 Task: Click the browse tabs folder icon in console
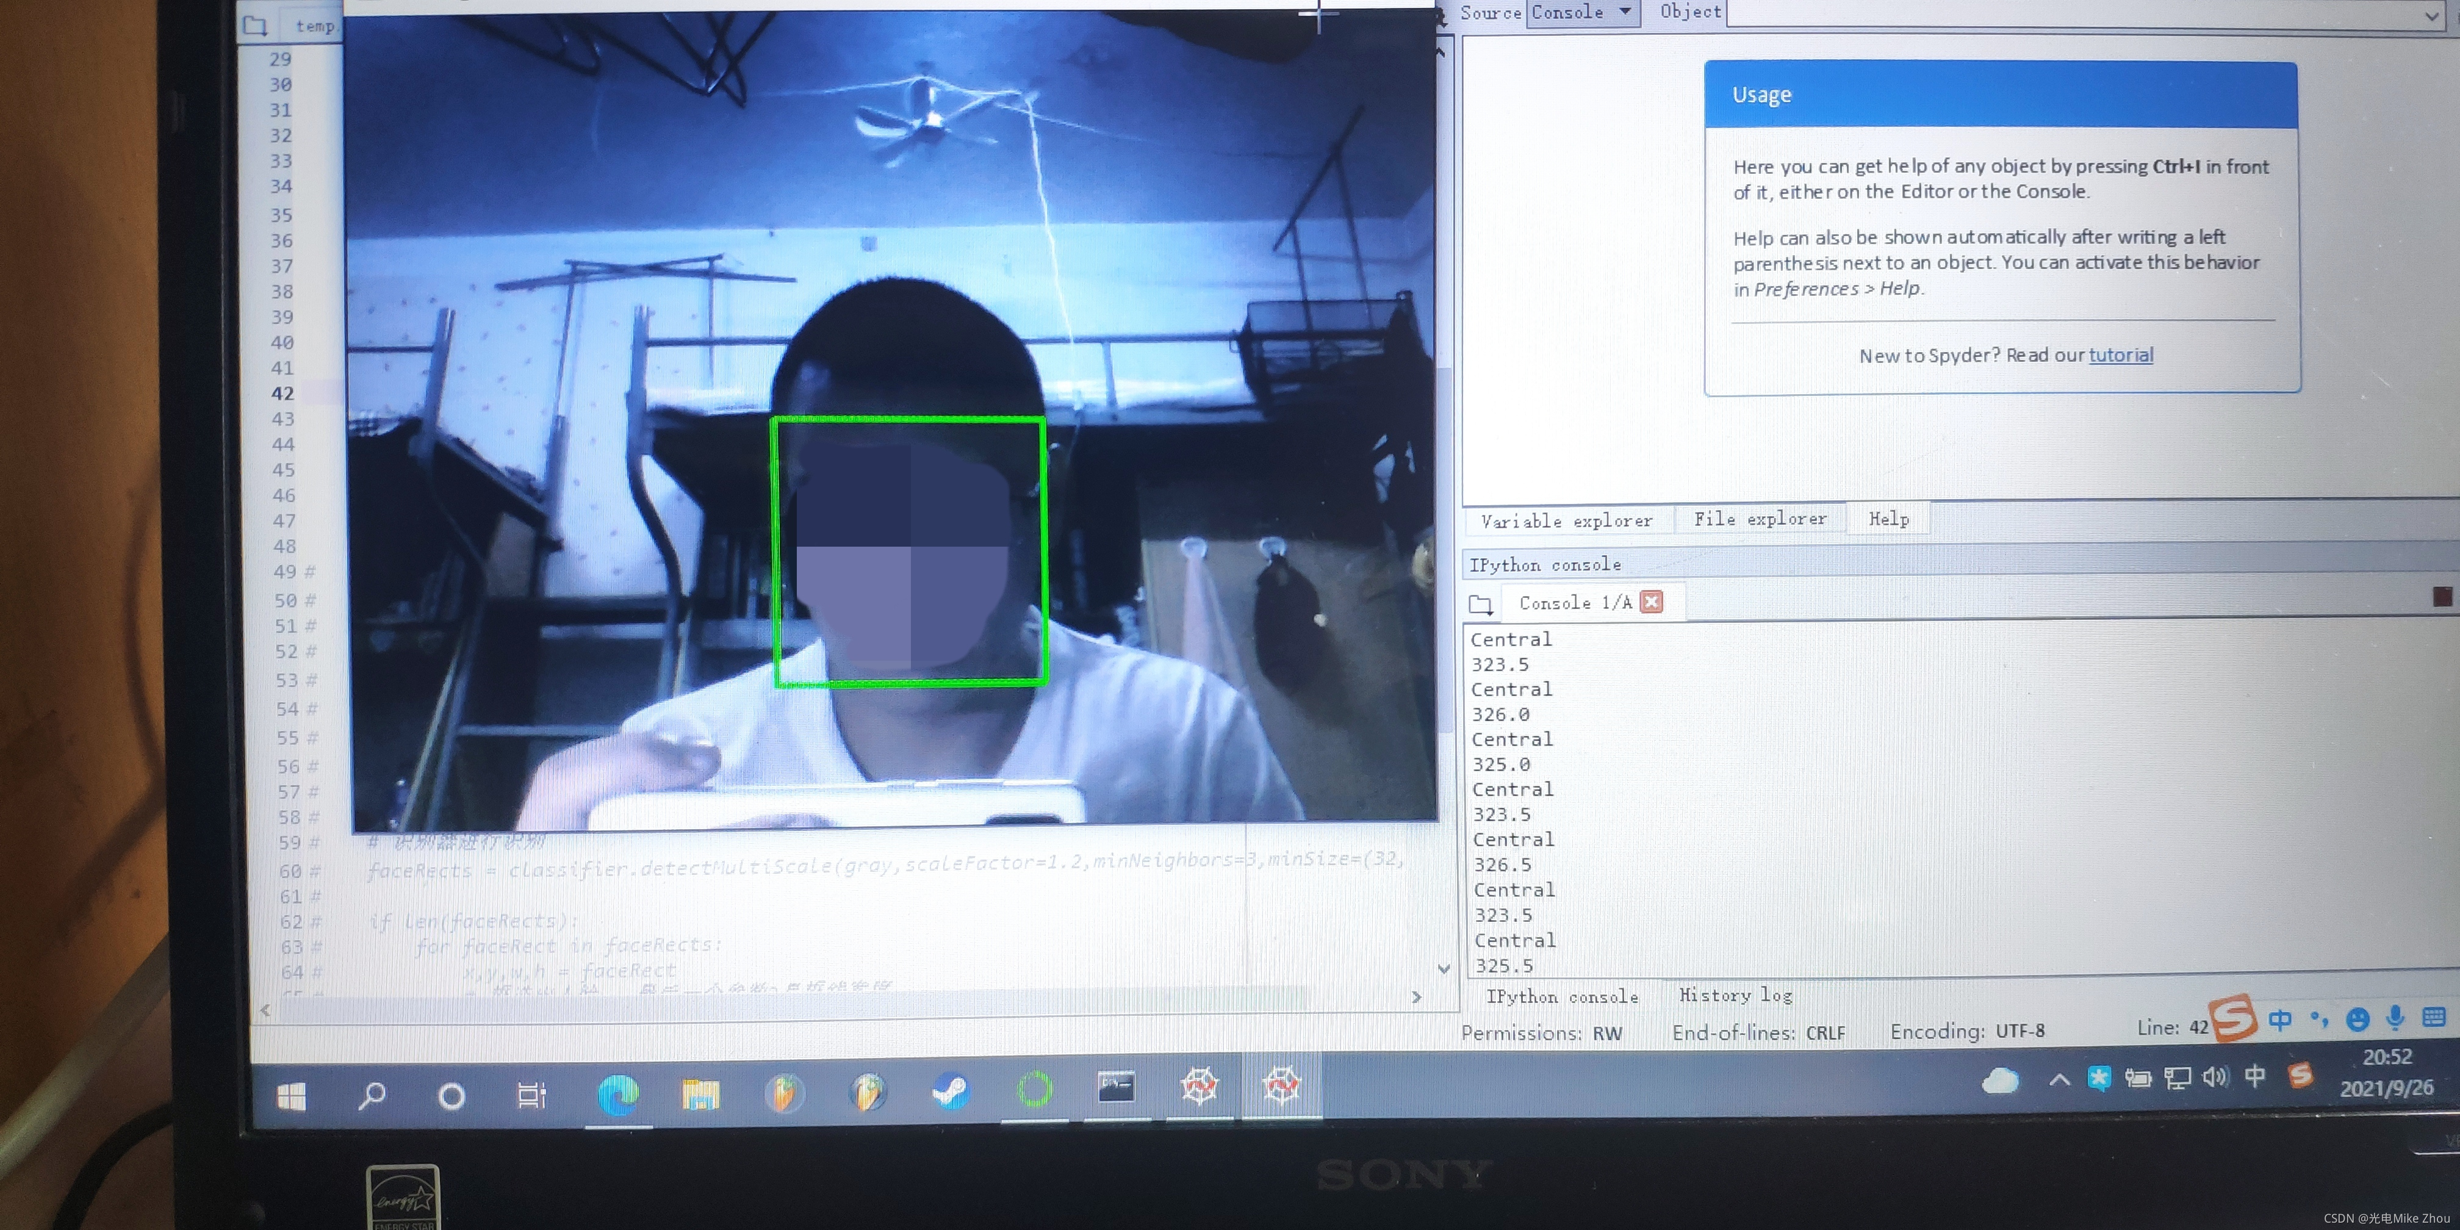pyautogui.click(x=1480, y=603)
